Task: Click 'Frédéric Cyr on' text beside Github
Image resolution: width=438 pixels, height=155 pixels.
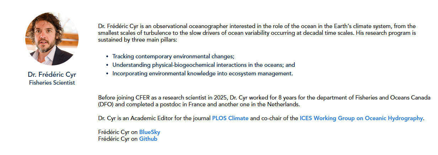Action: pos(118,139)
